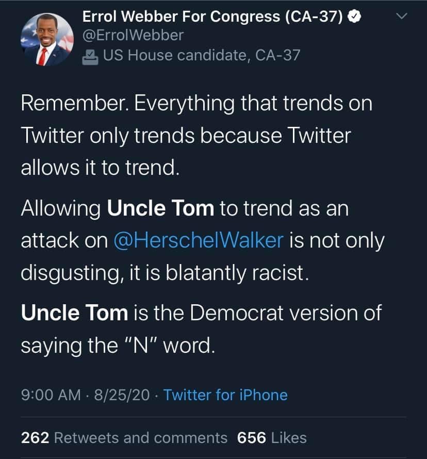
Task: Tap the 9:00 AM timestamp
Action: 51,395
